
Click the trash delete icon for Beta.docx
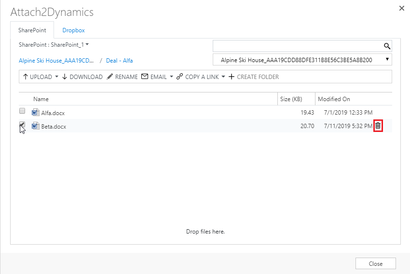378,126
